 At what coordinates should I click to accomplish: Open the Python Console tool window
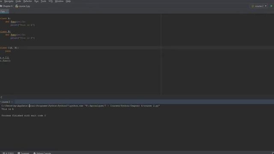[x=42, y=153]
